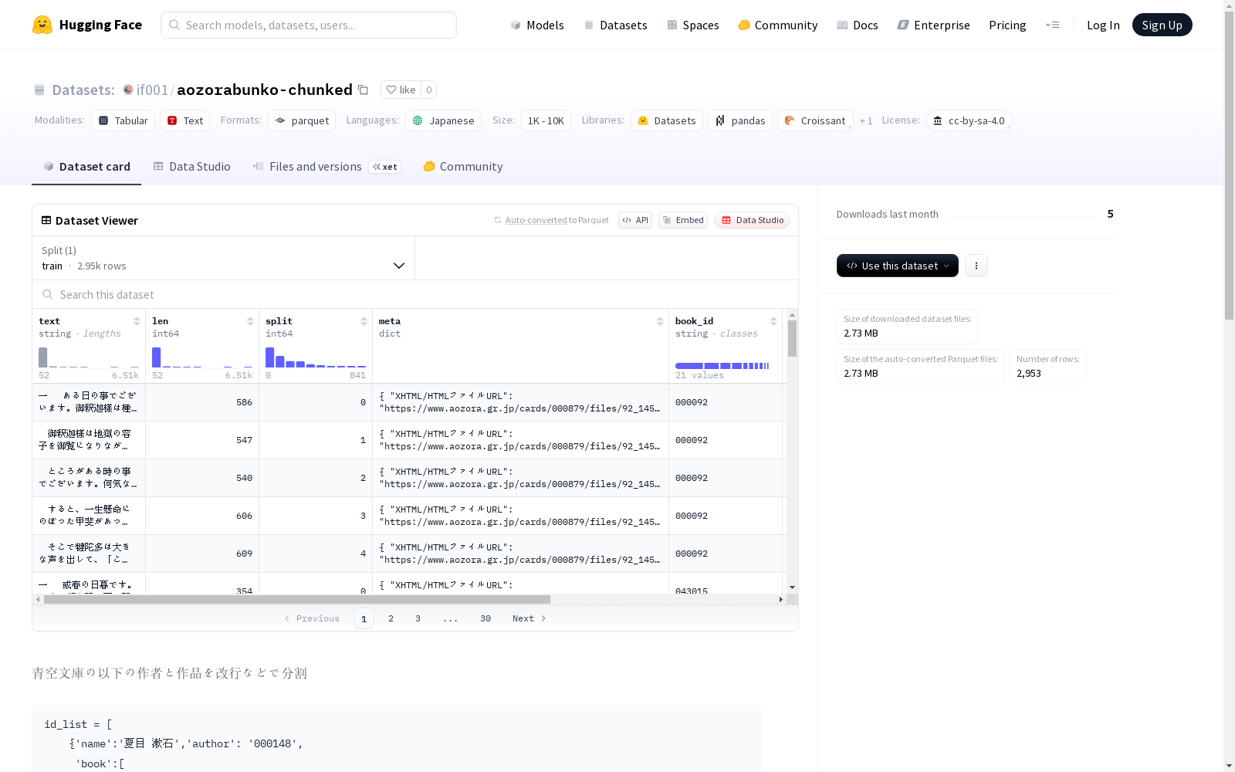Open the cc-by-sa-4.0 license tag
Screen dimensions: 1235x772
969,120
